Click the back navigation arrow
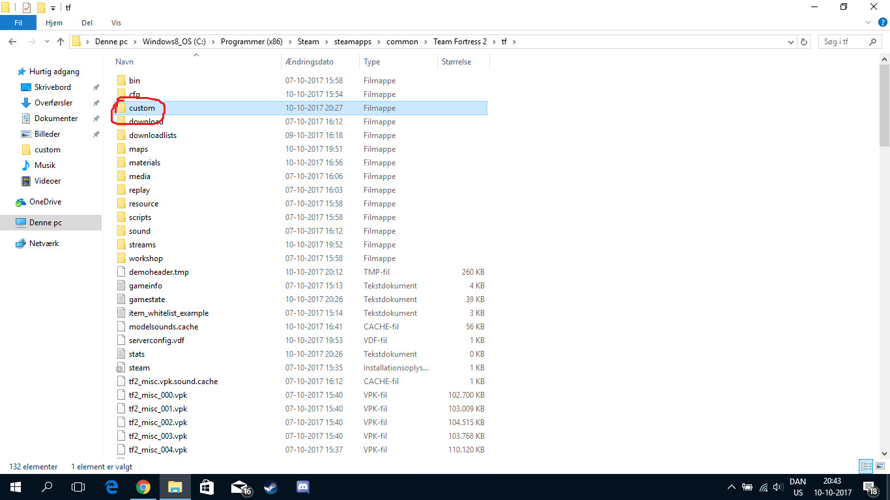 pyautogui.click(x=12, y=42)
